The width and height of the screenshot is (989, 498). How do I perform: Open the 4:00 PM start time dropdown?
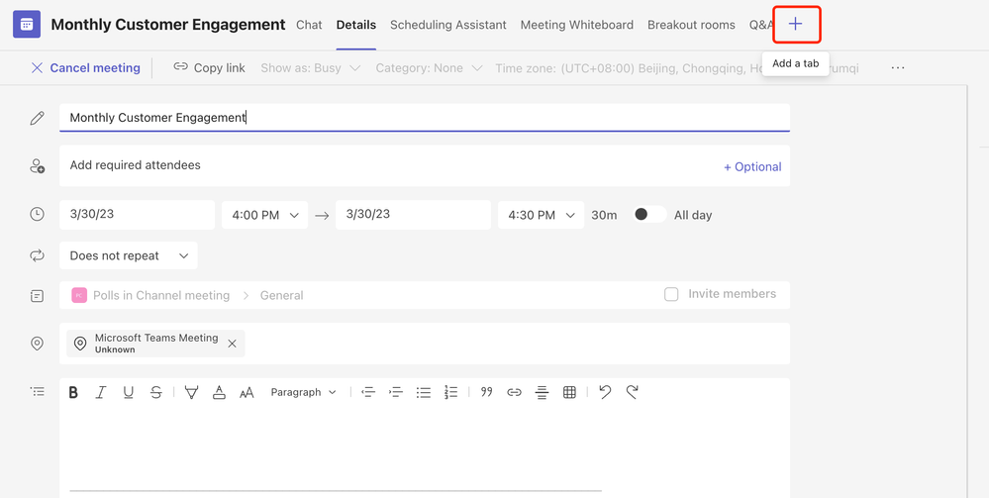coord(265,215)
